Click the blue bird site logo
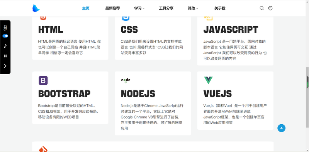This screenshot has height=152, width=309. click(36, 8)
